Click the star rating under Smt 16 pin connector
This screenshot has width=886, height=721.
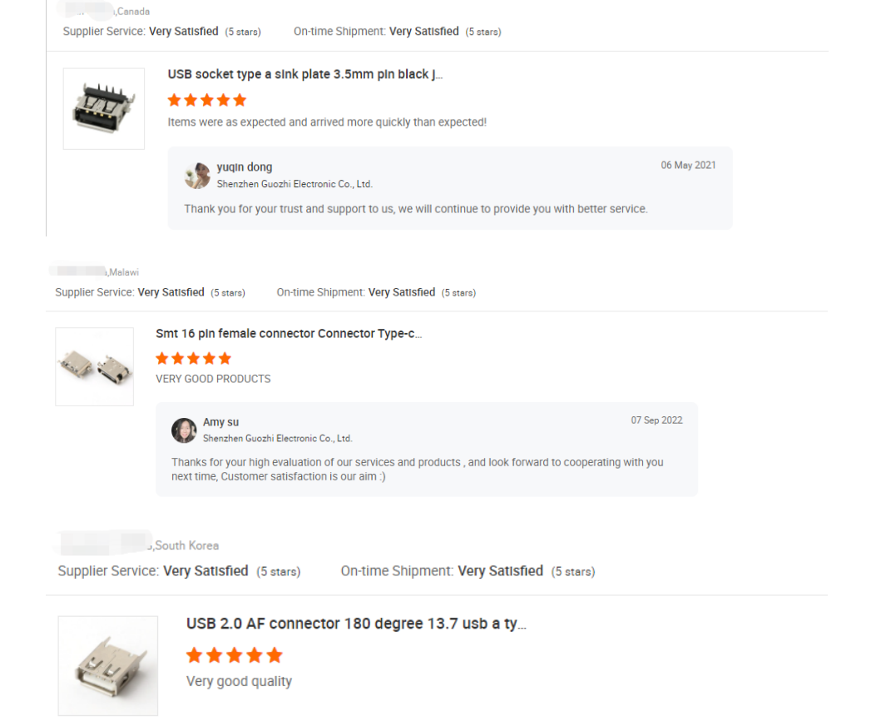[x=193, y=358]
